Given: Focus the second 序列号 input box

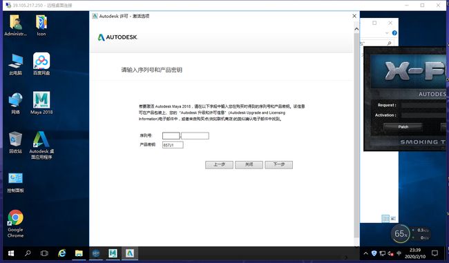Looking at the screenshot, I should pyautogui.click(x=195, y=136).
